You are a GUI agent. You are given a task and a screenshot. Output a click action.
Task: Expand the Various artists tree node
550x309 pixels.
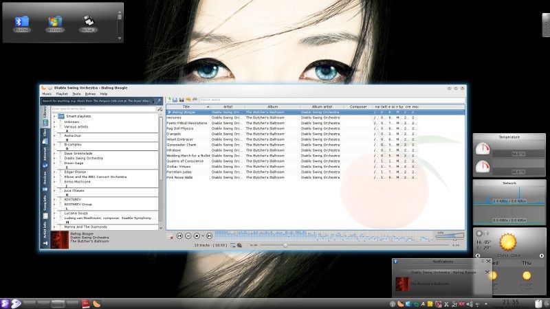(x=54, y=127)
